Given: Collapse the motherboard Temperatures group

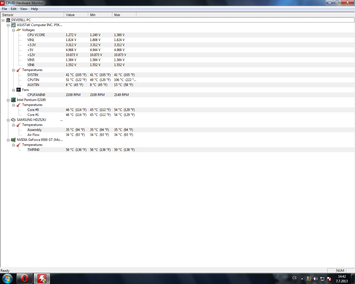Looking at the screenshot, I should 13,70.
